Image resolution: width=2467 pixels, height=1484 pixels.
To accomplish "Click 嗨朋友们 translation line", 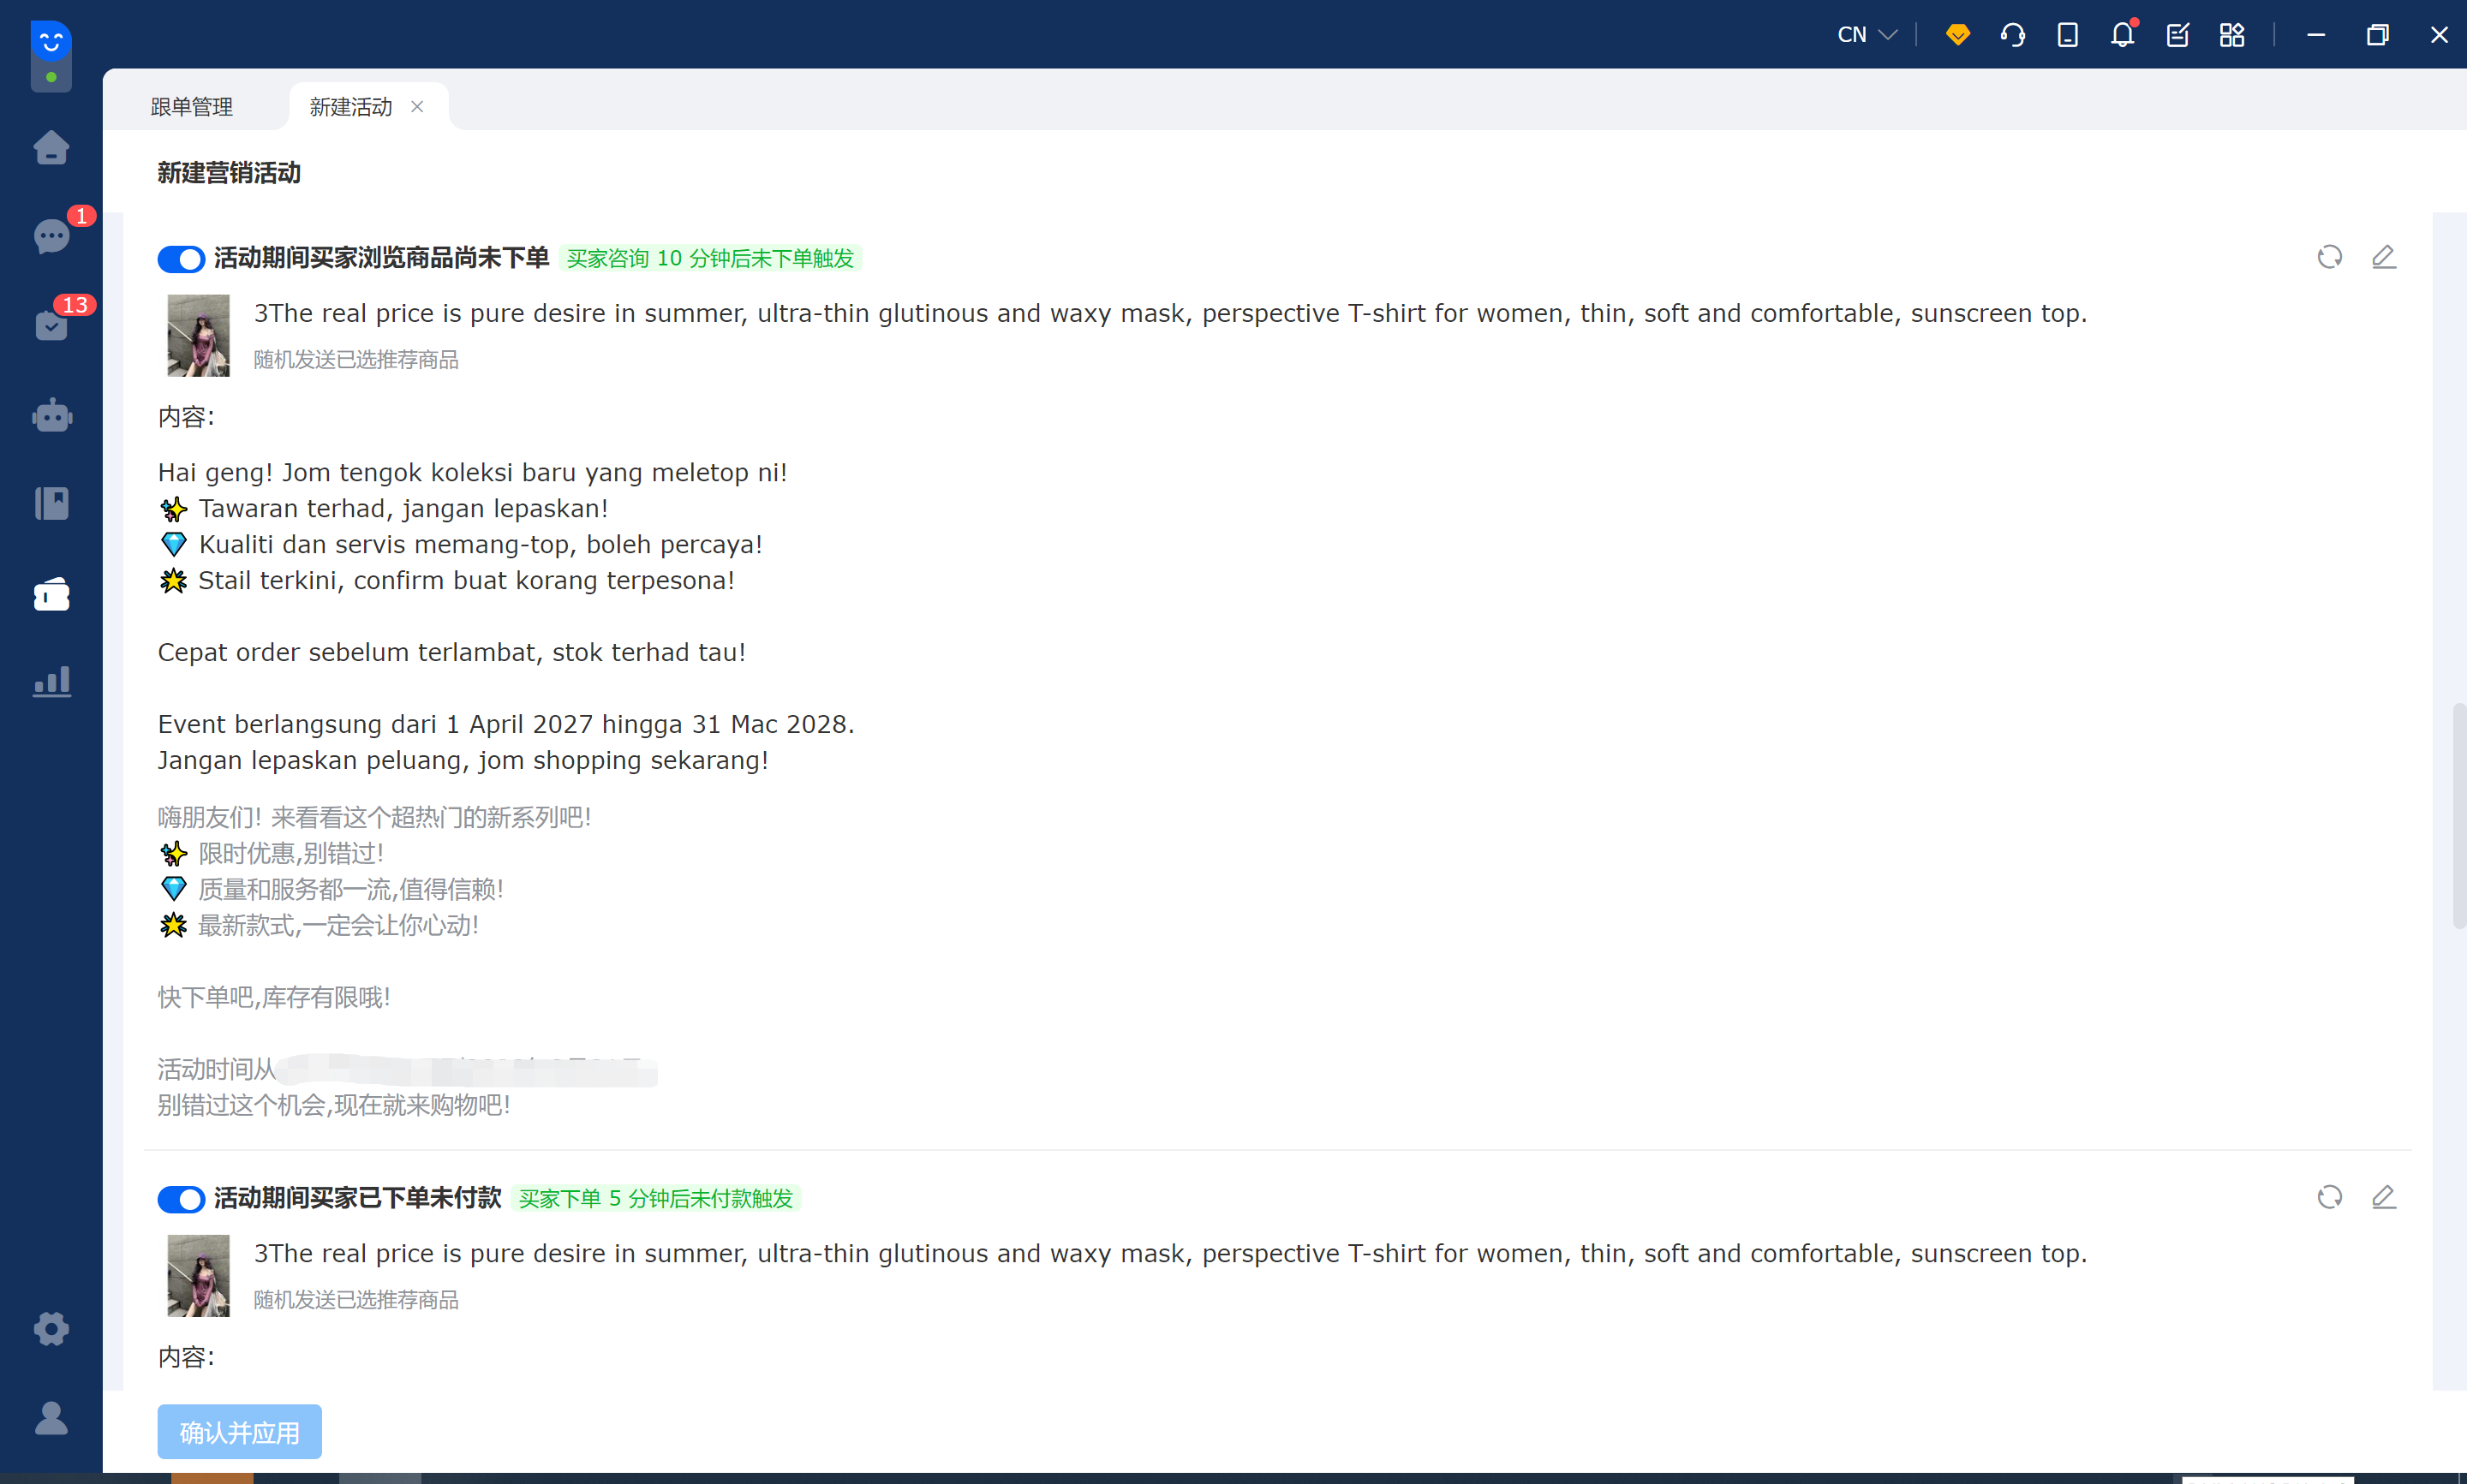I will pos(374,817).
